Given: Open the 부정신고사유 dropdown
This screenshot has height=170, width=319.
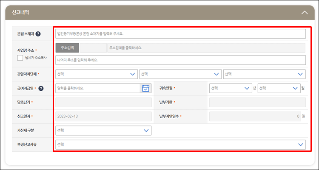Looking at the screenshot, I should 180,145.
